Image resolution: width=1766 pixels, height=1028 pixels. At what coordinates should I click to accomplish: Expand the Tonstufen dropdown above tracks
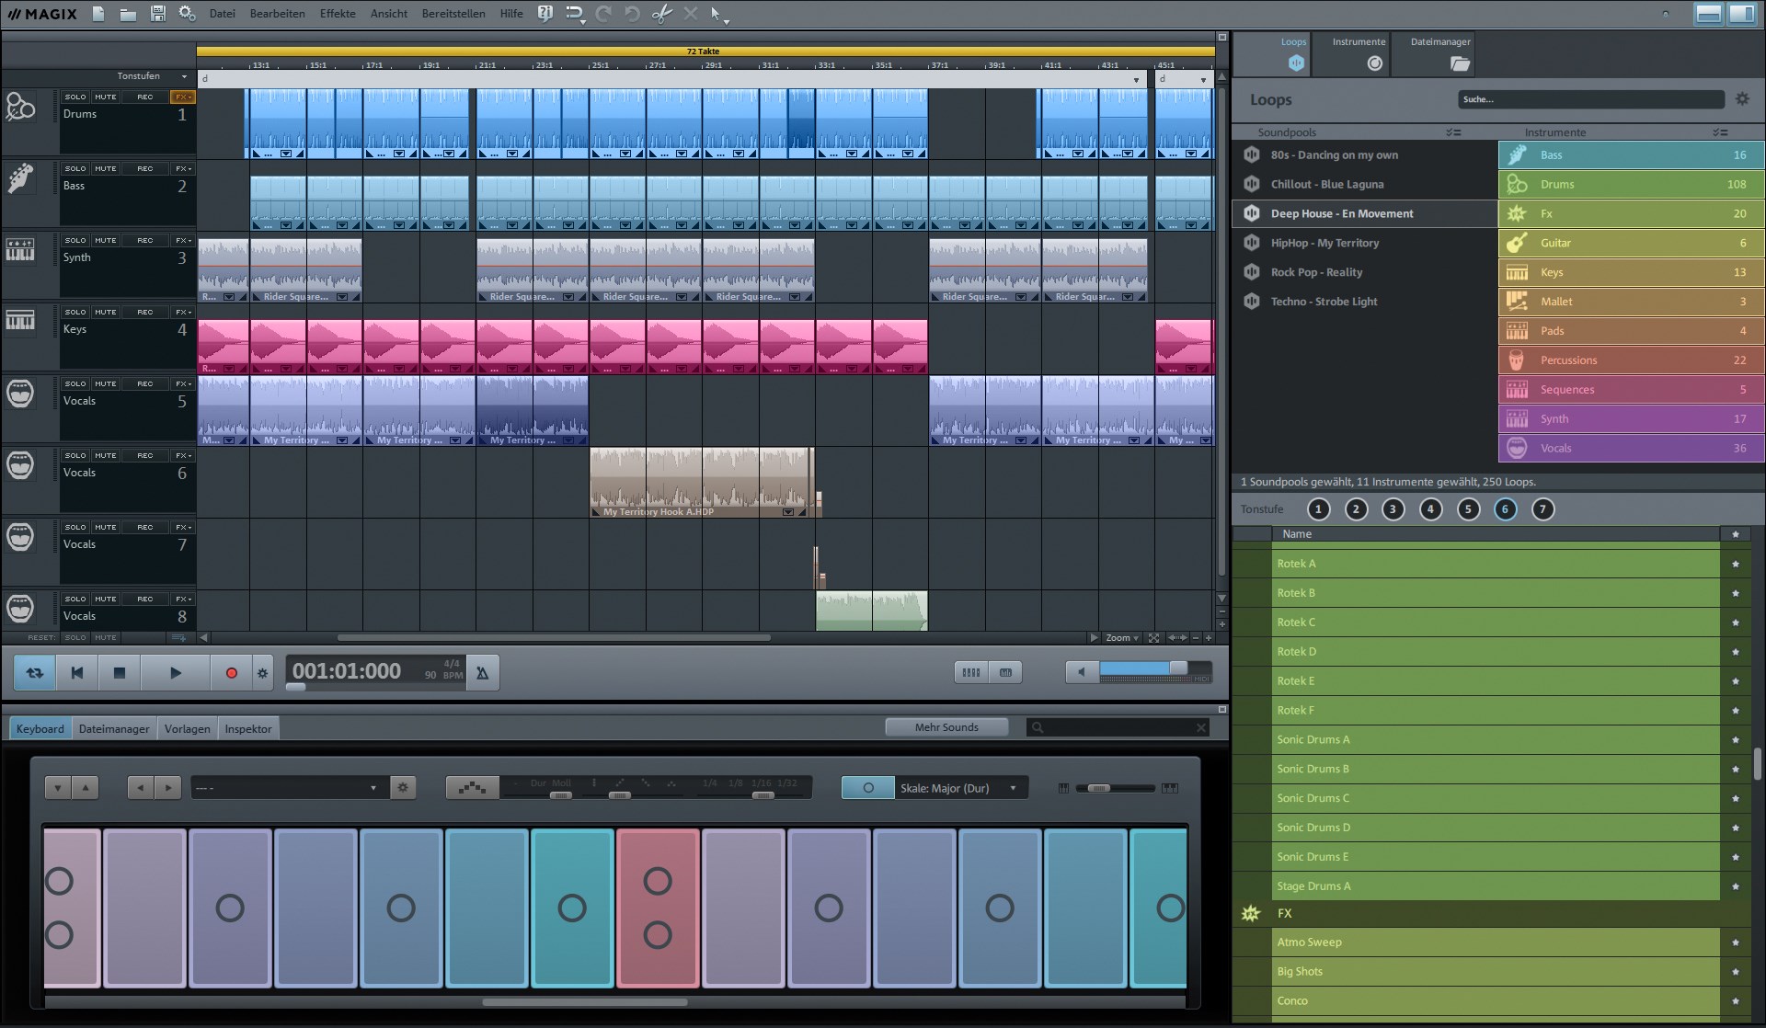click(x=184, y=76)
